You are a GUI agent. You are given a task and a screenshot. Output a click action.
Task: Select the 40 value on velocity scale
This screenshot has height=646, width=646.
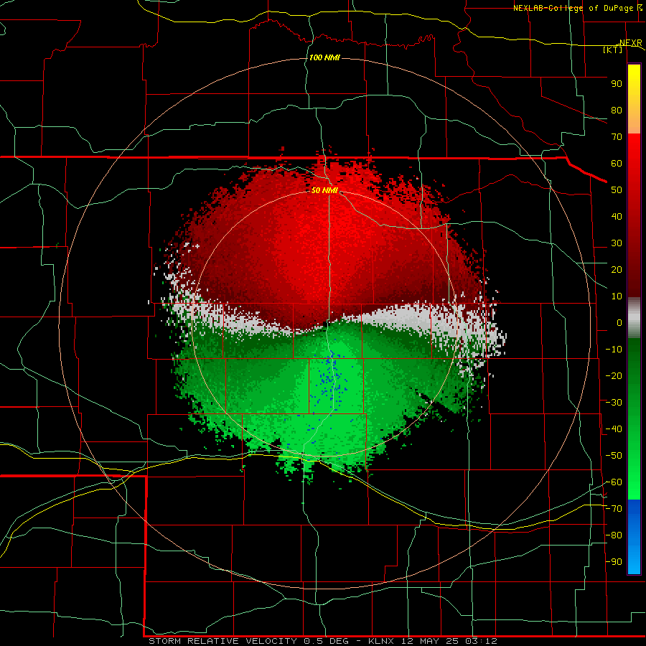(x=617, y=217)
